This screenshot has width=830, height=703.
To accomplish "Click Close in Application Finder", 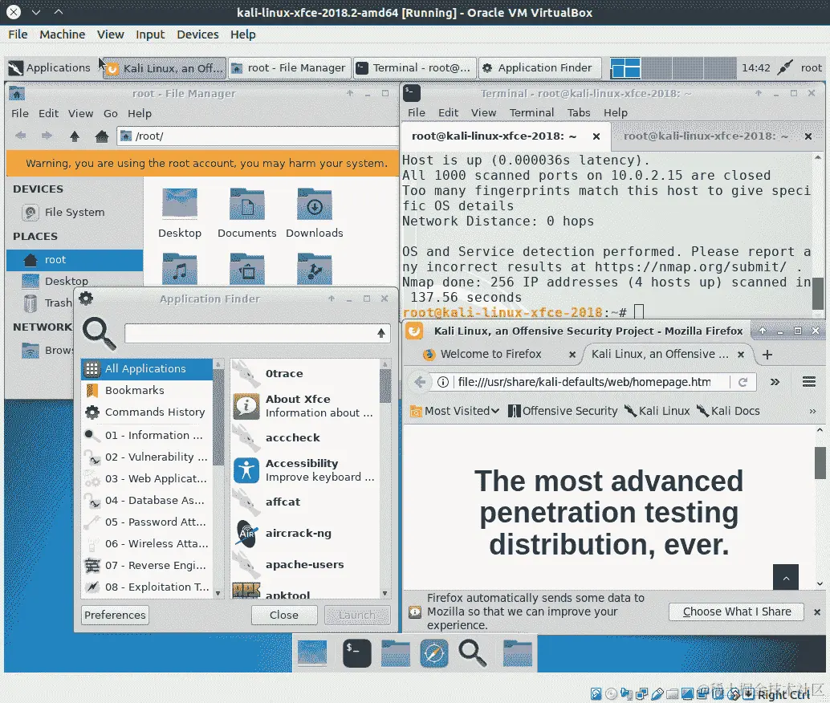I will click(284, 615).
